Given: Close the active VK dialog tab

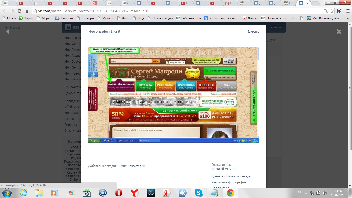Looking at the screenshot, I should click(x=307, y=3).
